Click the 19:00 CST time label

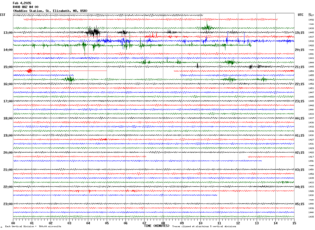point(8,136)
